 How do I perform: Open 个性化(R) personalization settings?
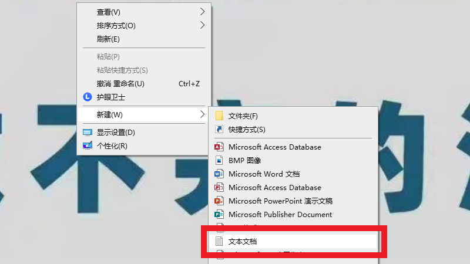pyautogui.click(x=112, y=145)
